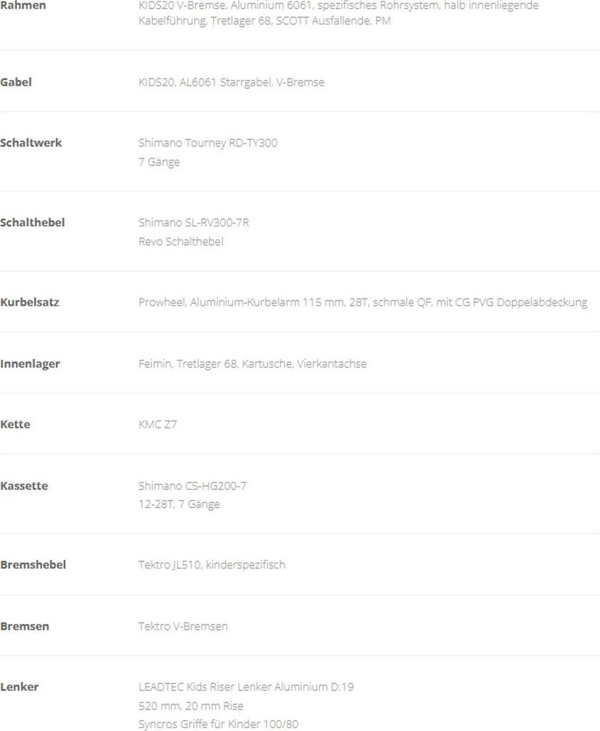The width and height of the screenshot is (600, 731).
Task: Click the Bremsen row label
Action: tap(24, 626)
